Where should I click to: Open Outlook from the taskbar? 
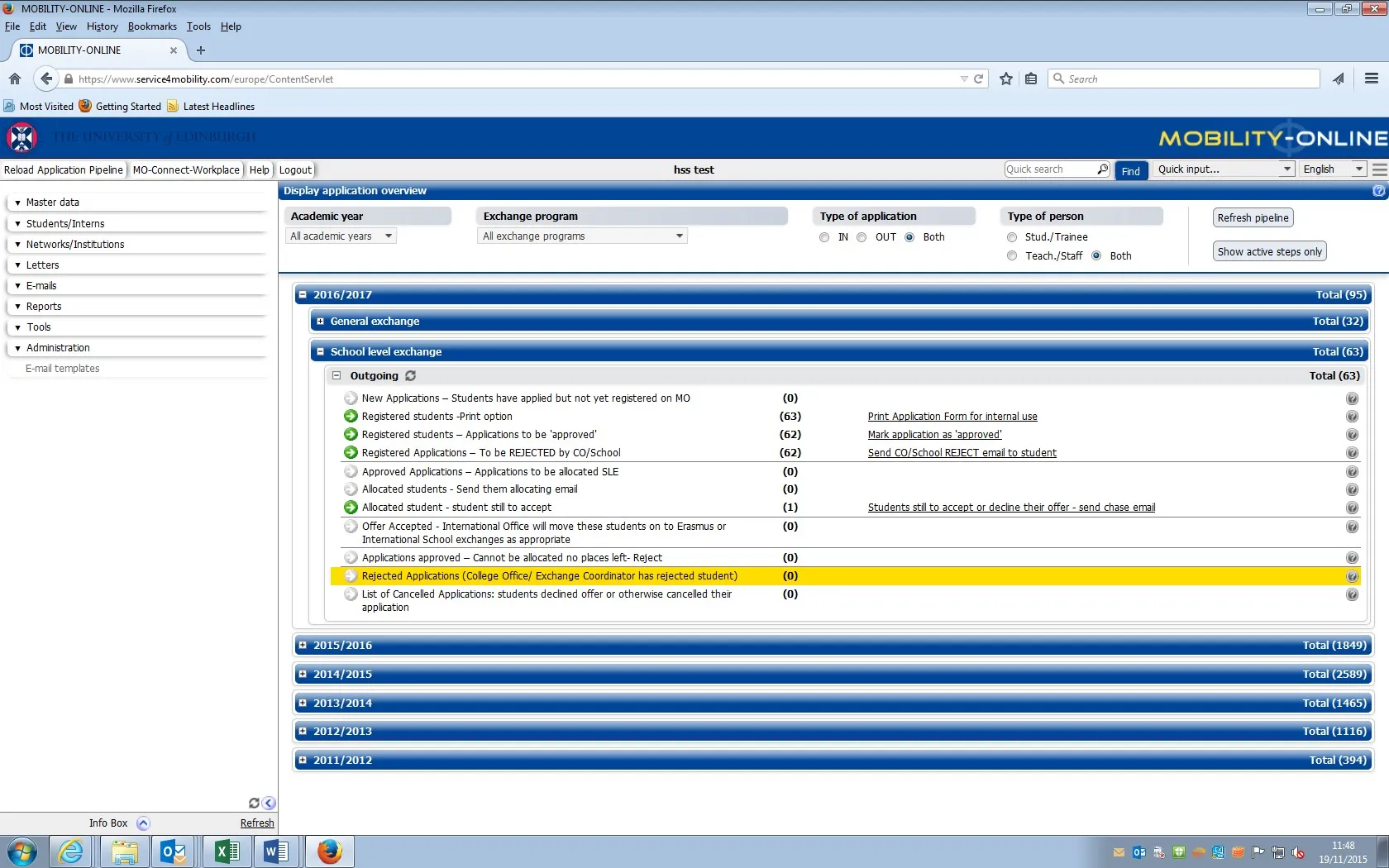[174, 851]
